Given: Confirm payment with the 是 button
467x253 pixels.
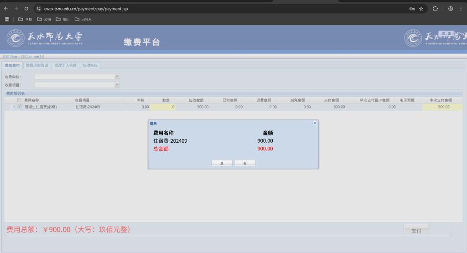Looking at the screenshot, I should point(222,163).
